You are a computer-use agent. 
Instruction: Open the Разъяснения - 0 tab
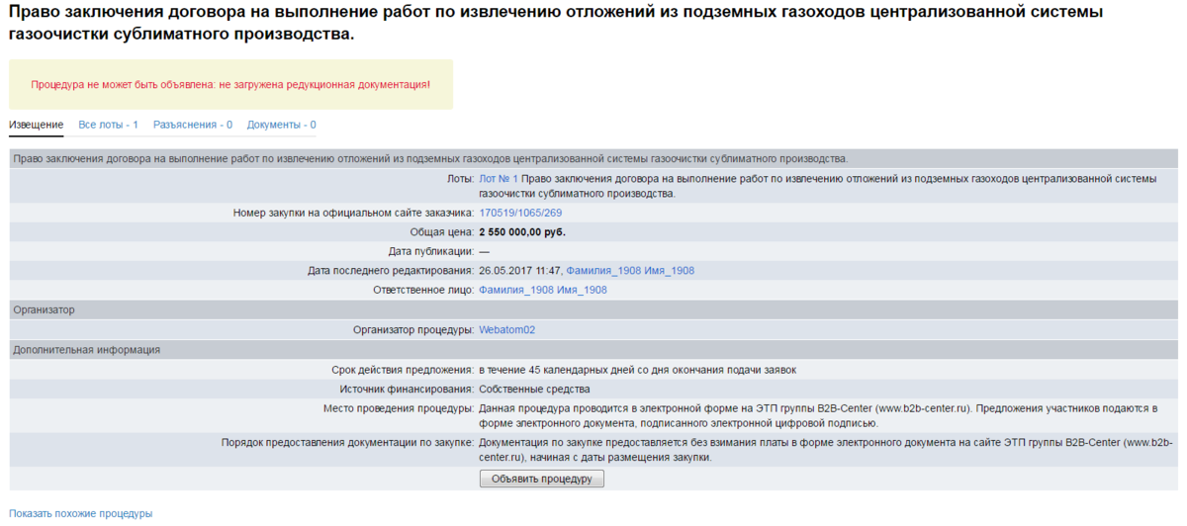coord(193,125)
